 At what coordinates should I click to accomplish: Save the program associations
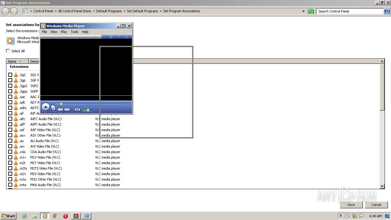(x=351, y=205)
